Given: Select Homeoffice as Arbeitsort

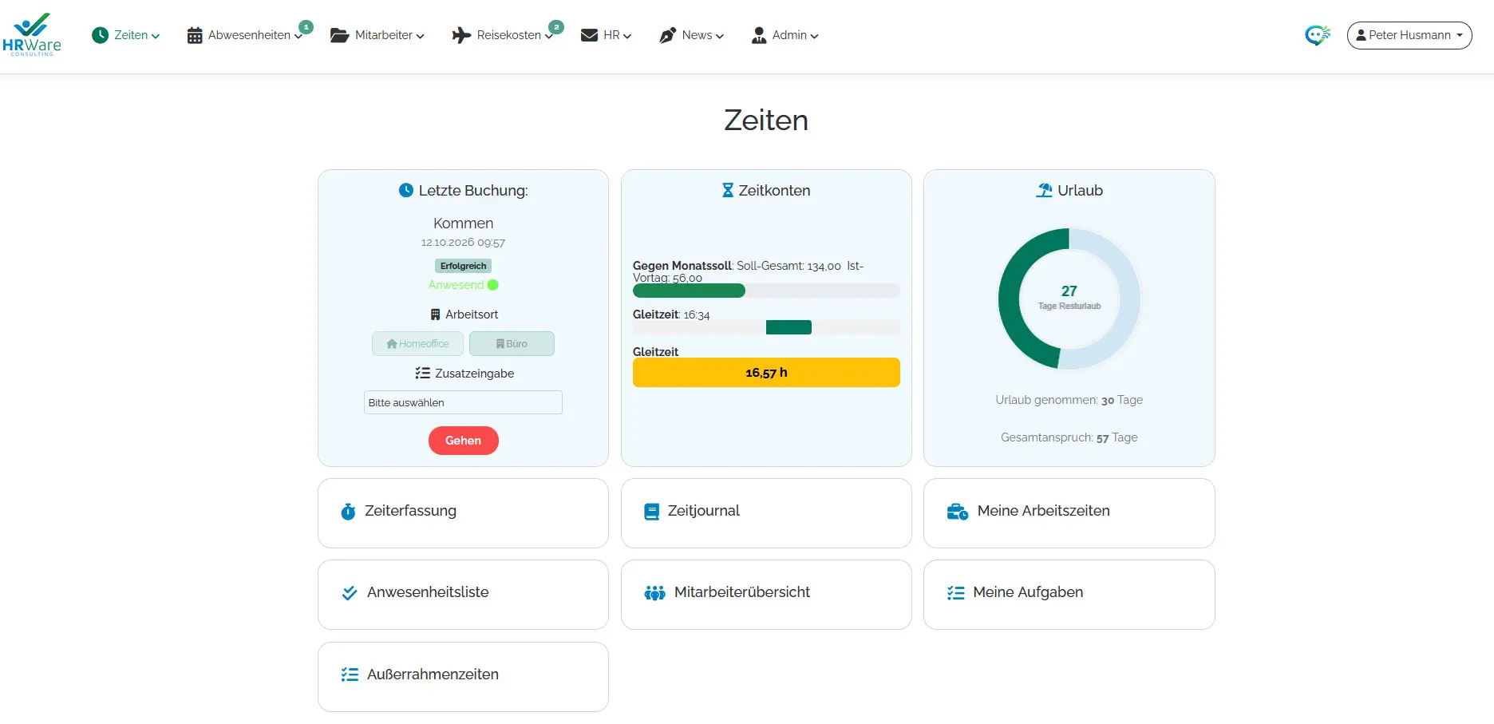Looking at the screenshot, I should 417,344.
